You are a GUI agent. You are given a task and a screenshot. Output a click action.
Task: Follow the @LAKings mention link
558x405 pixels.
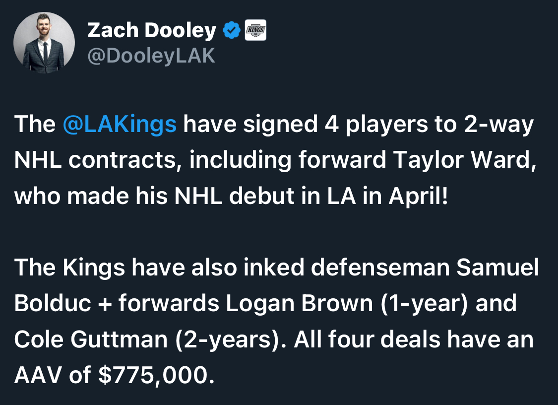click(x=120, y=124)
